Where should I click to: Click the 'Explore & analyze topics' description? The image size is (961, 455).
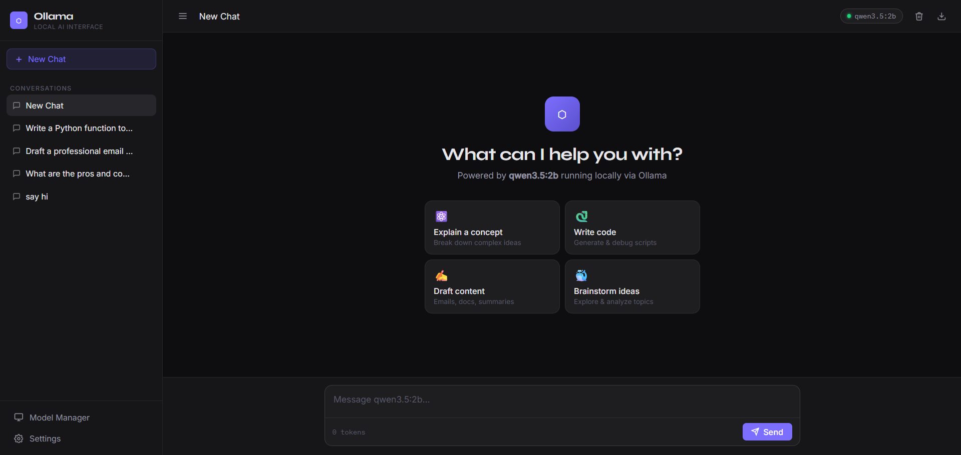pyautogui.click(x=613, y=301)
